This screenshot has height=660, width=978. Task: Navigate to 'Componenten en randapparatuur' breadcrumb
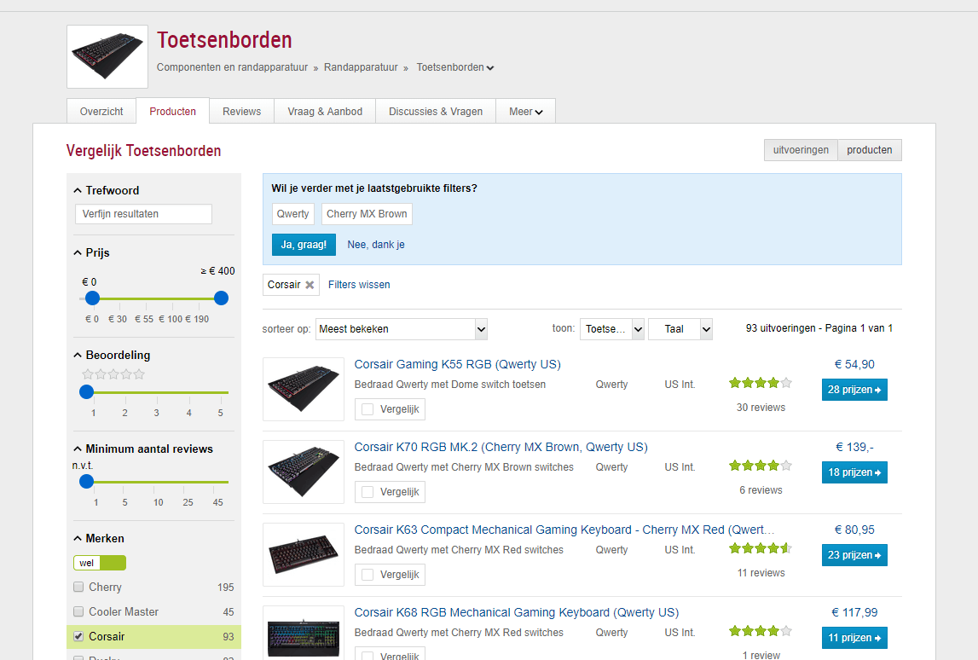click(232, 67)
